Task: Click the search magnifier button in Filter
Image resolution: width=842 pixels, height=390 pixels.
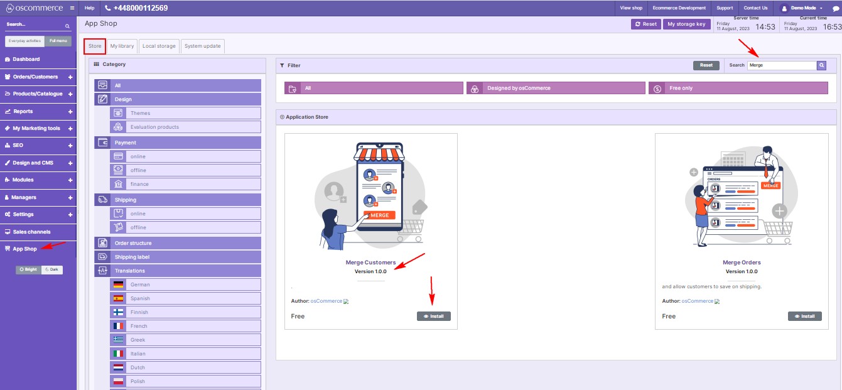Action: pyautogui.click(x=821, y=65)
